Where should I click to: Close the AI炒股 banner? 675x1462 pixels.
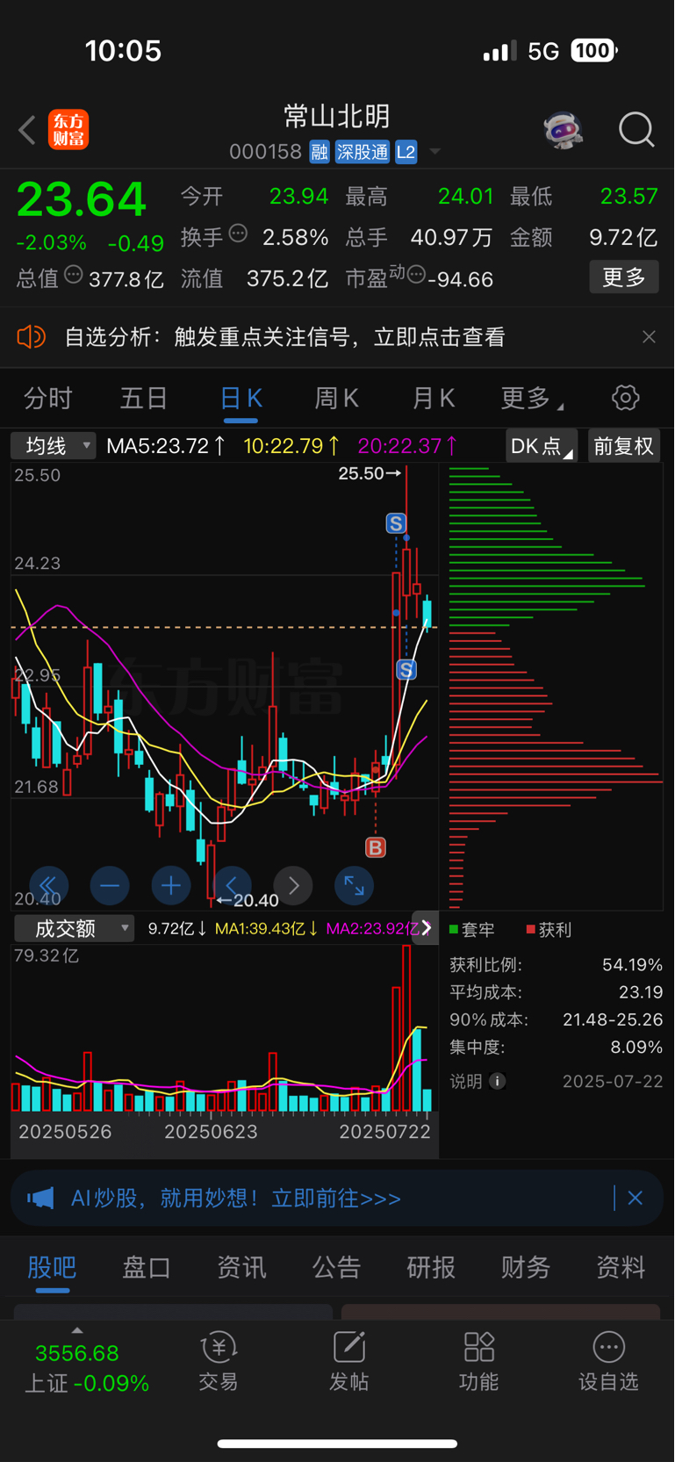click(x=636, y=1198)
